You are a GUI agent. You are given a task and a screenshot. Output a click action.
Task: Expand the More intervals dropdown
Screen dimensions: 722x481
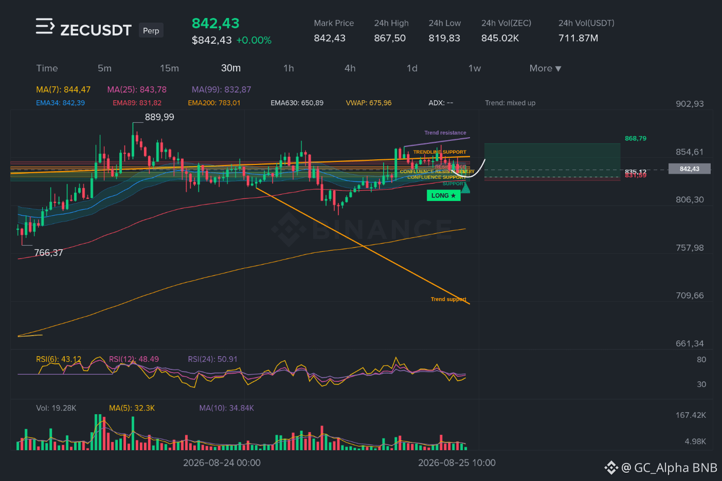click(545, 68)
